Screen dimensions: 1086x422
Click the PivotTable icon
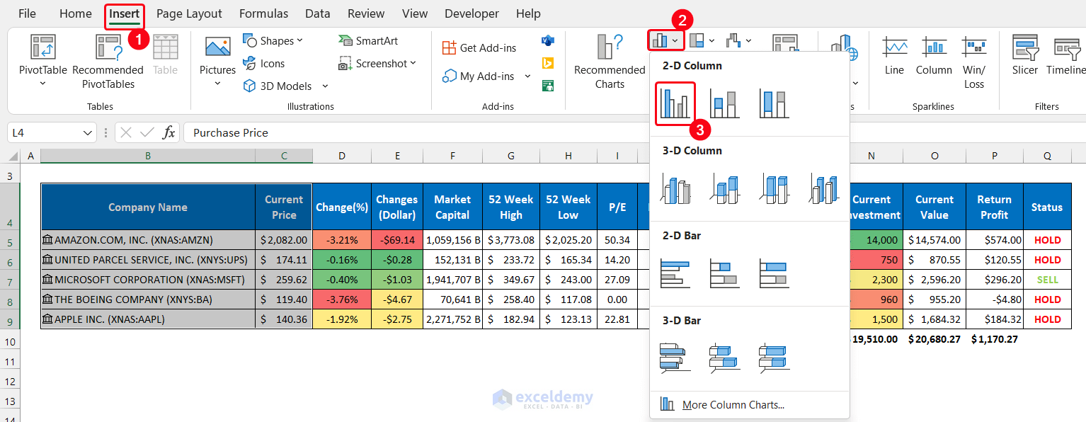(x=42, y=47)
